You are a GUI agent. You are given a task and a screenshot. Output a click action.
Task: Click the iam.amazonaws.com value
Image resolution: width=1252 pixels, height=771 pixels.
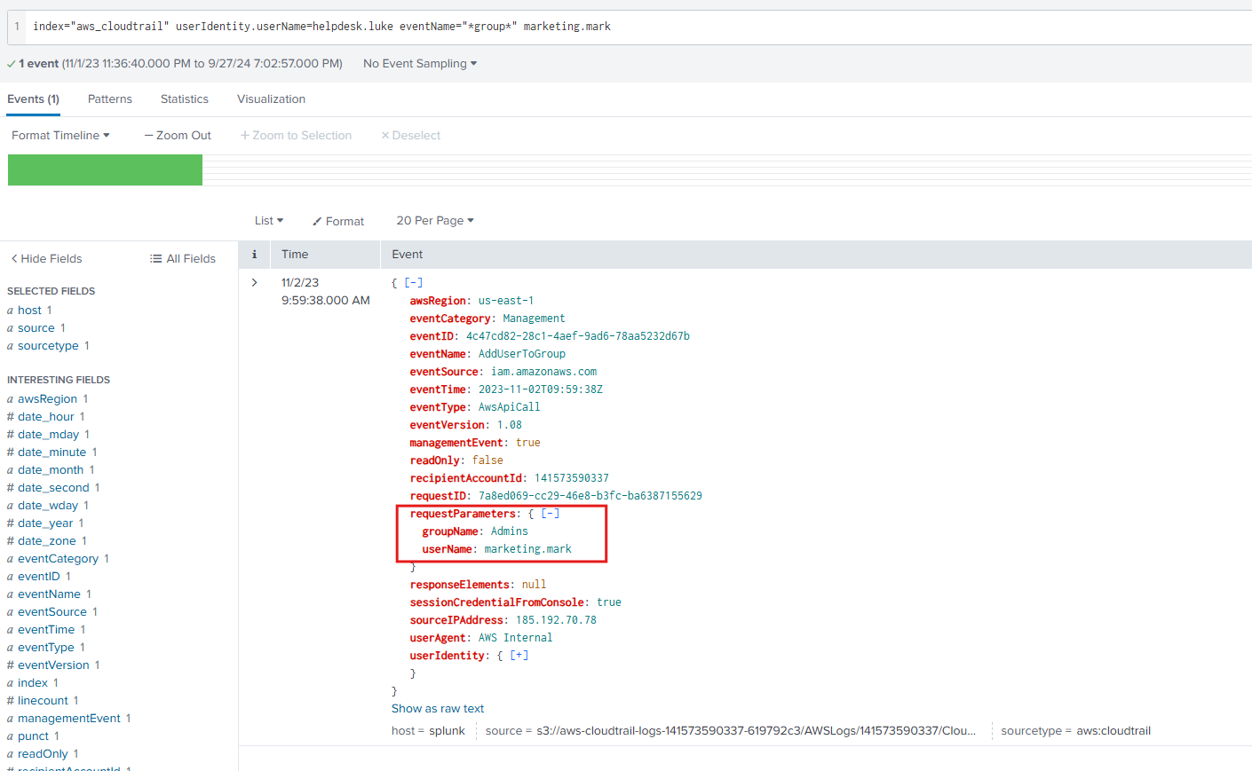point(544,372)
